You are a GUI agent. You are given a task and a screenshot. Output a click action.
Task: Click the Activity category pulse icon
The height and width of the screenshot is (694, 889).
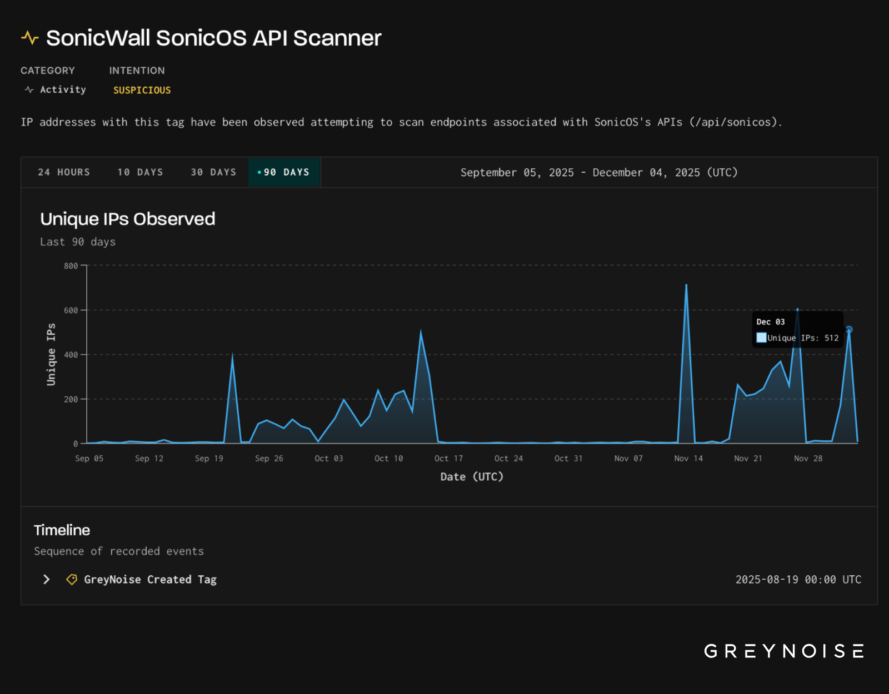(x=29, y=89)
